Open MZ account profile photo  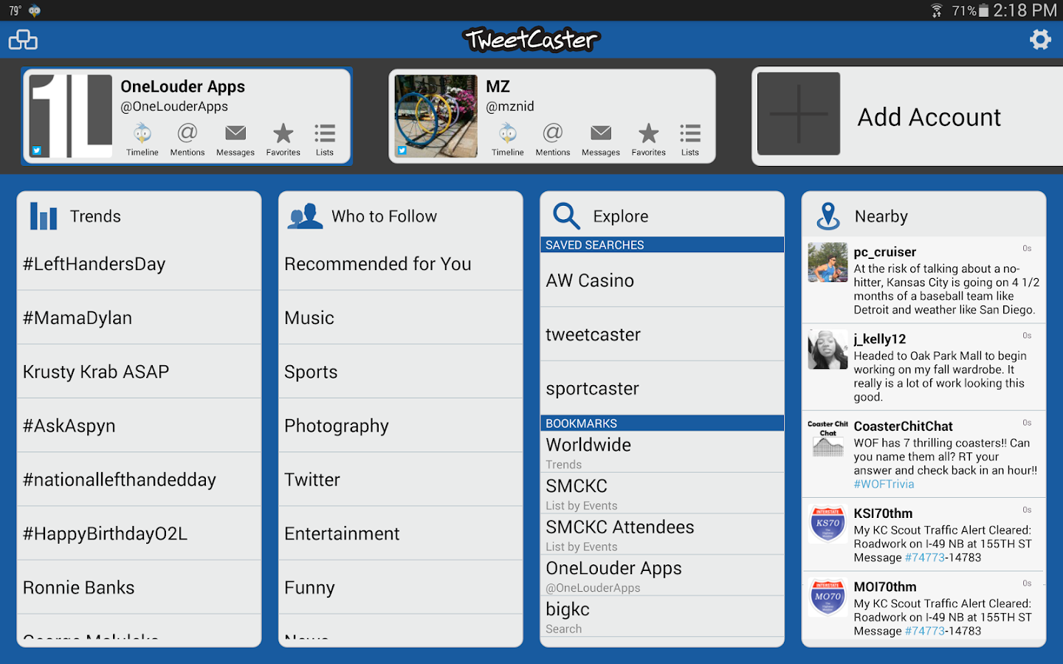436,116
